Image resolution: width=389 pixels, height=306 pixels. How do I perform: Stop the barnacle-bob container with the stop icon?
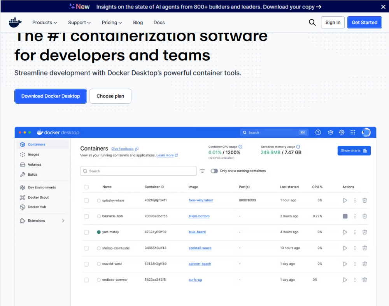click(345, 216)
